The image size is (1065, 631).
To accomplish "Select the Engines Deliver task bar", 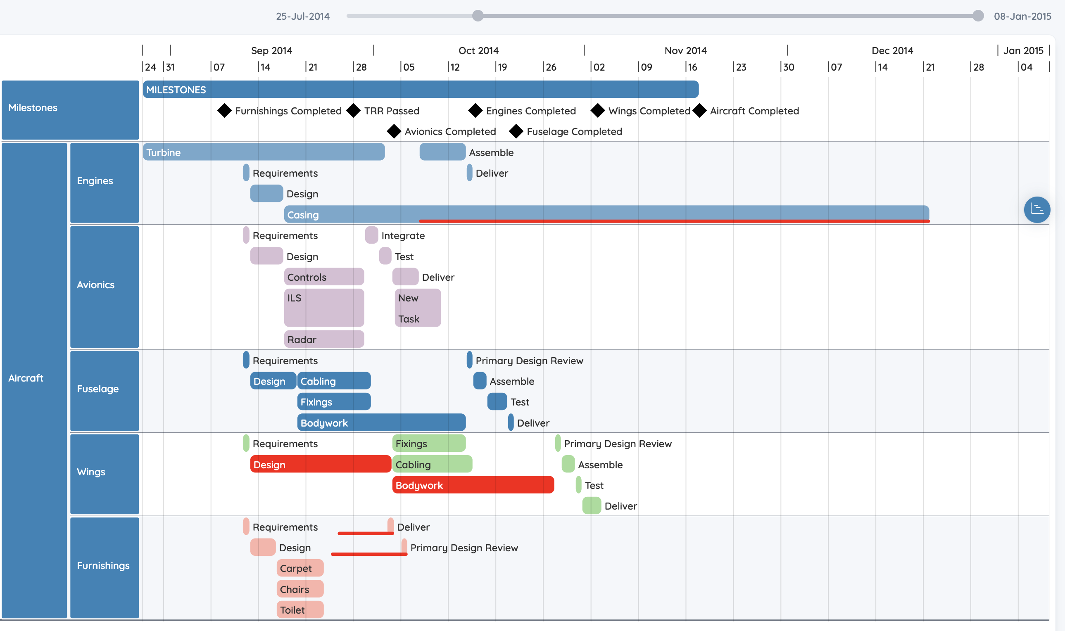I will point(470,173).
